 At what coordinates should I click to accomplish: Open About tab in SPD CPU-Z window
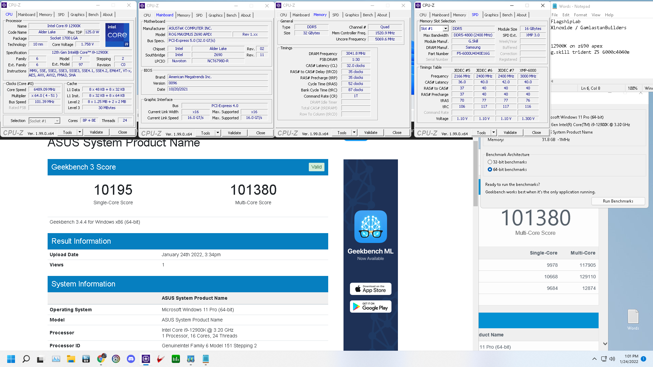521,15
